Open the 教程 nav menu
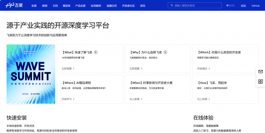Screen dimensions: 265x133 [x=45, y=6]
